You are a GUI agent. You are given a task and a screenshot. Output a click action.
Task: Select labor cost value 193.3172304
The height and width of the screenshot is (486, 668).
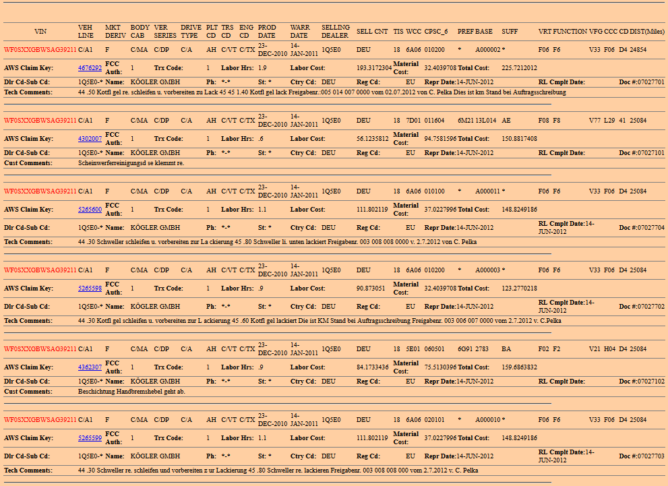click(x=374, y=68)
